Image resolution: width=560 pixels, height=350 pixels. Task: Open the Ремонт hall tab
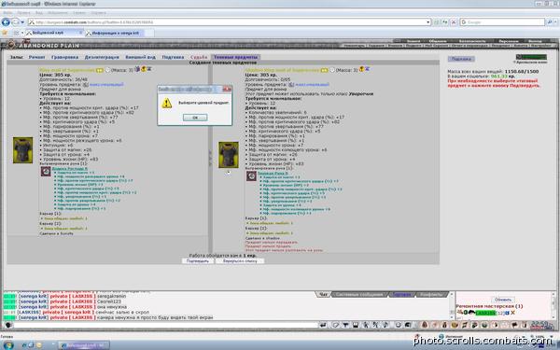(36, 57)
